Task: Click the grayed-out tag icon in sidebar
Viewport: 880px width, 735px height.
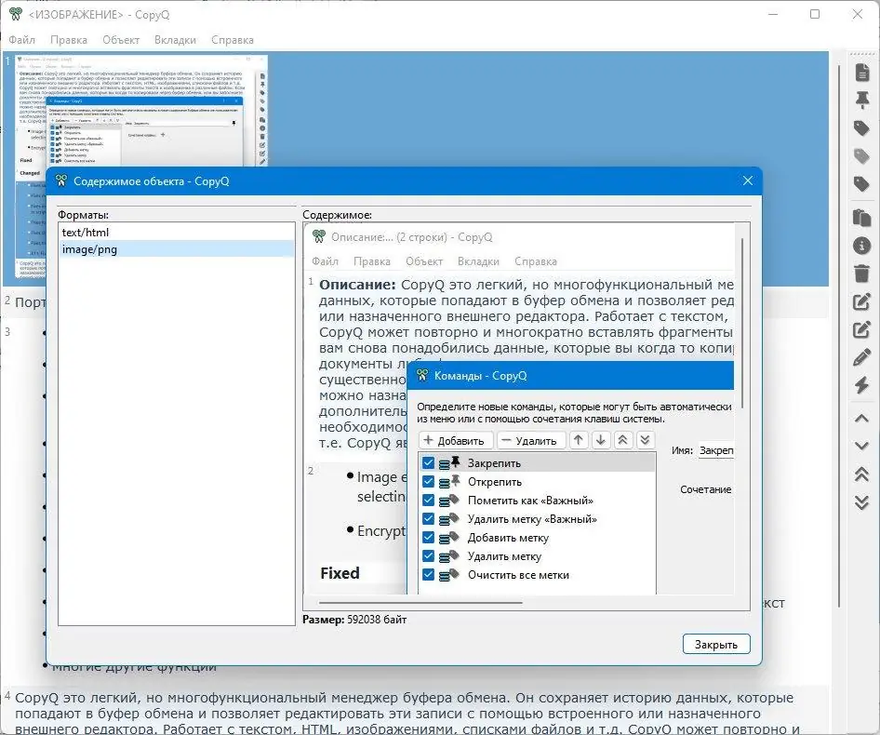Action: point(862,156)
